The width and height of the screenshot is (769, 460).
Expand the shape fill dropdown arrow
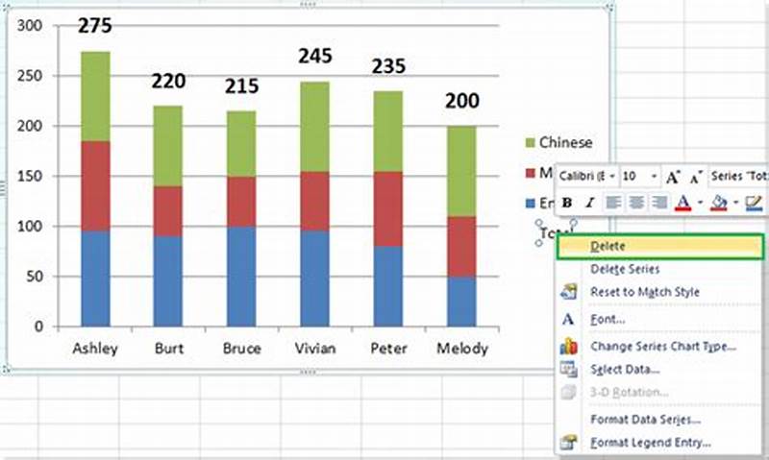coord(735,203)
